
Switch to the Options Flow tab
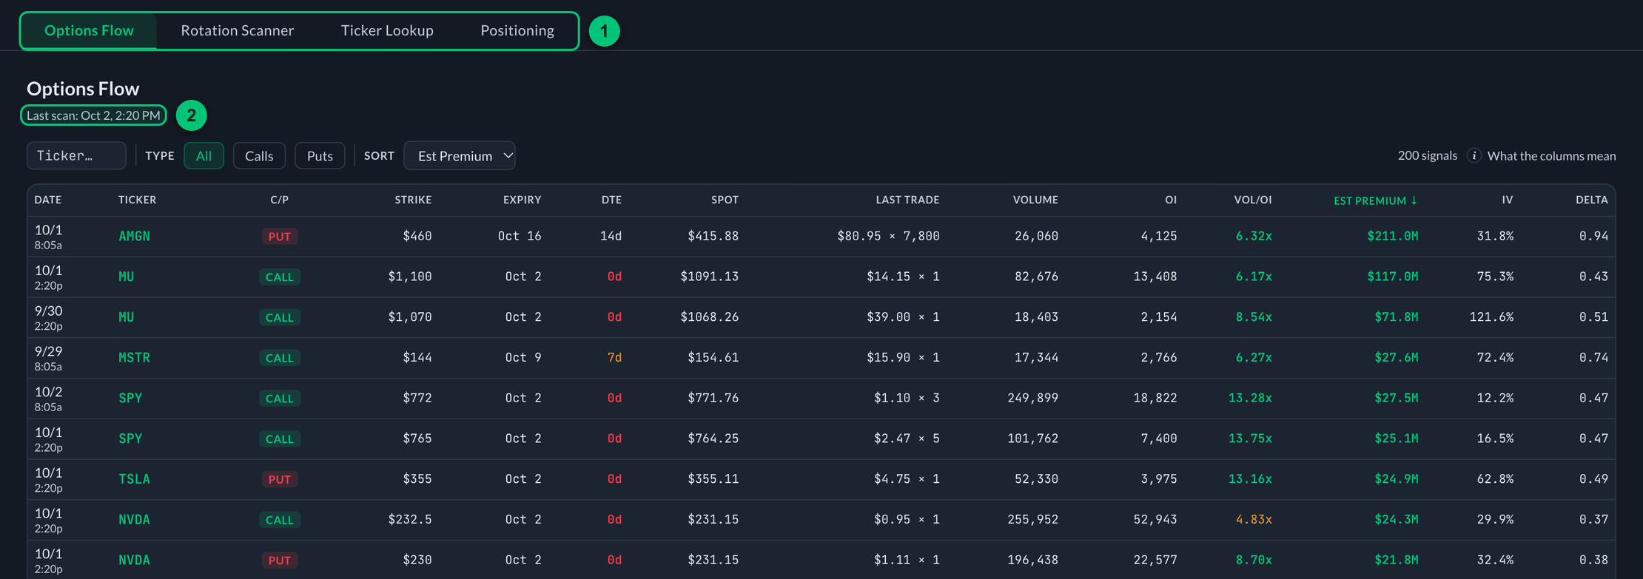click(89, 30)
